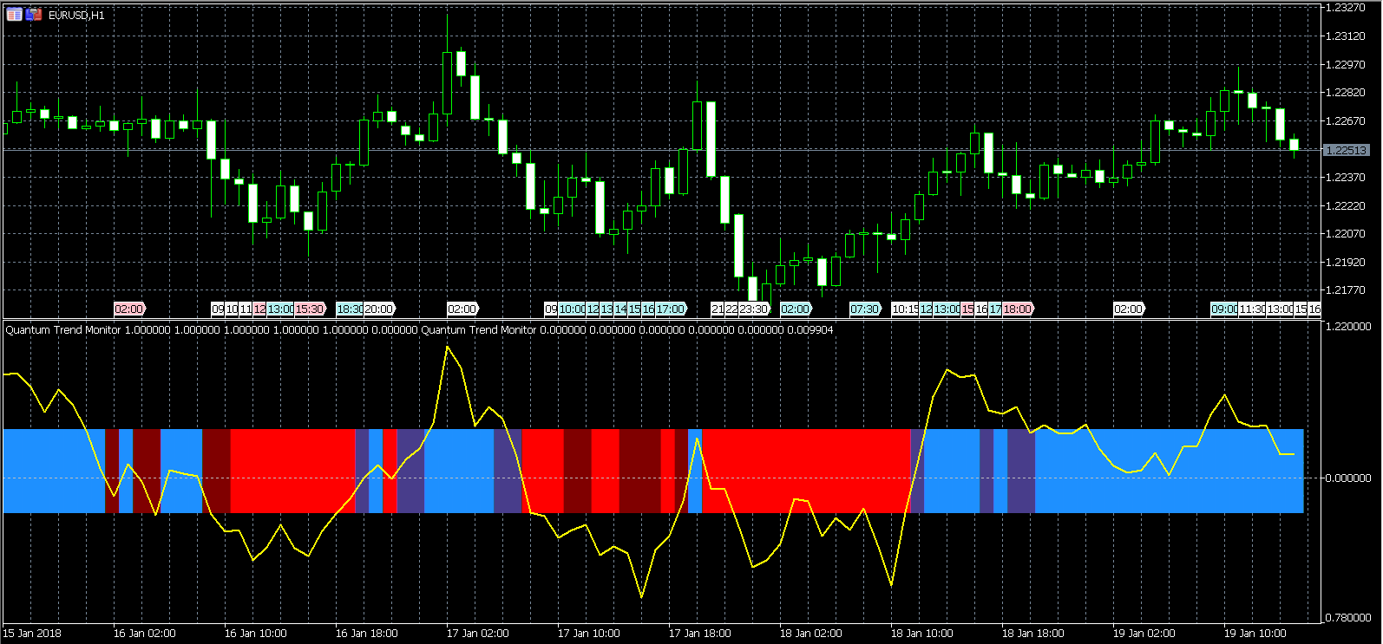Viewport: 1383px width, 644px height.
Task: Select the cyan 17:00 event marker
Action: (670, 309)
